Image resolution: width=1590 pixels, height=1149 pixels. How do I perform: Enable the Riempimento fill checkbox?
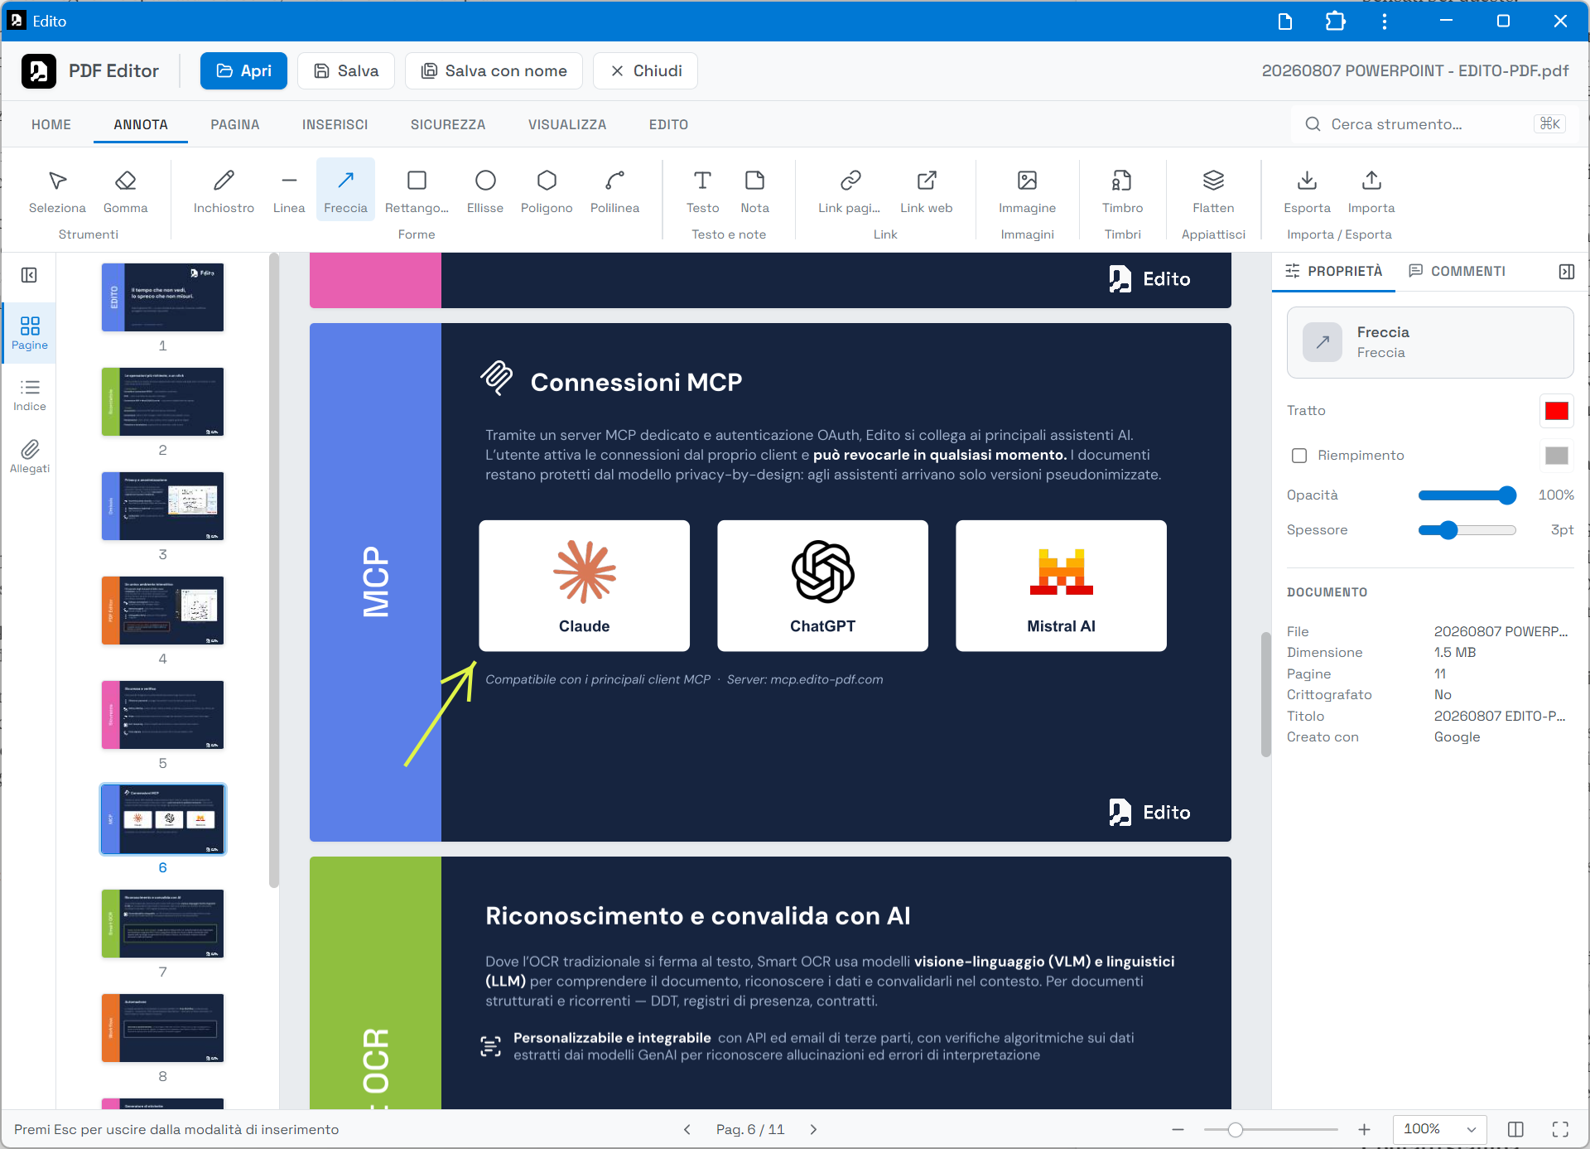(1299, 456)
